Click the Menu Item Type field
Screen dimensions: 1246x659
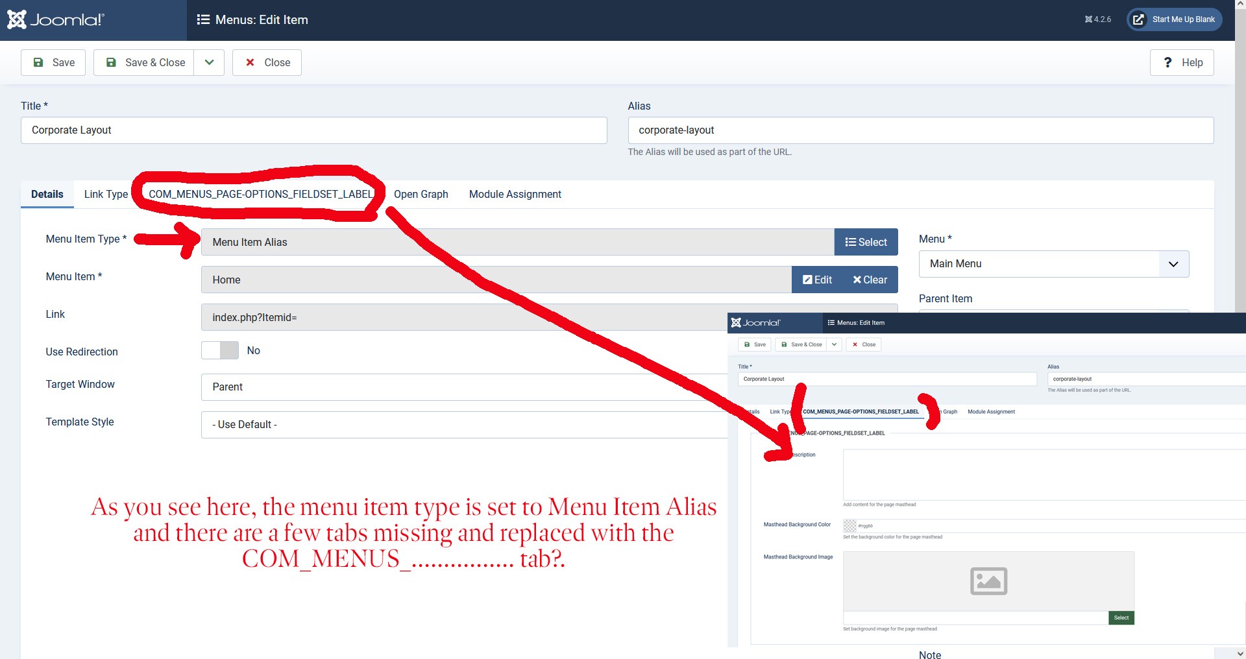[x=518, y=242]
